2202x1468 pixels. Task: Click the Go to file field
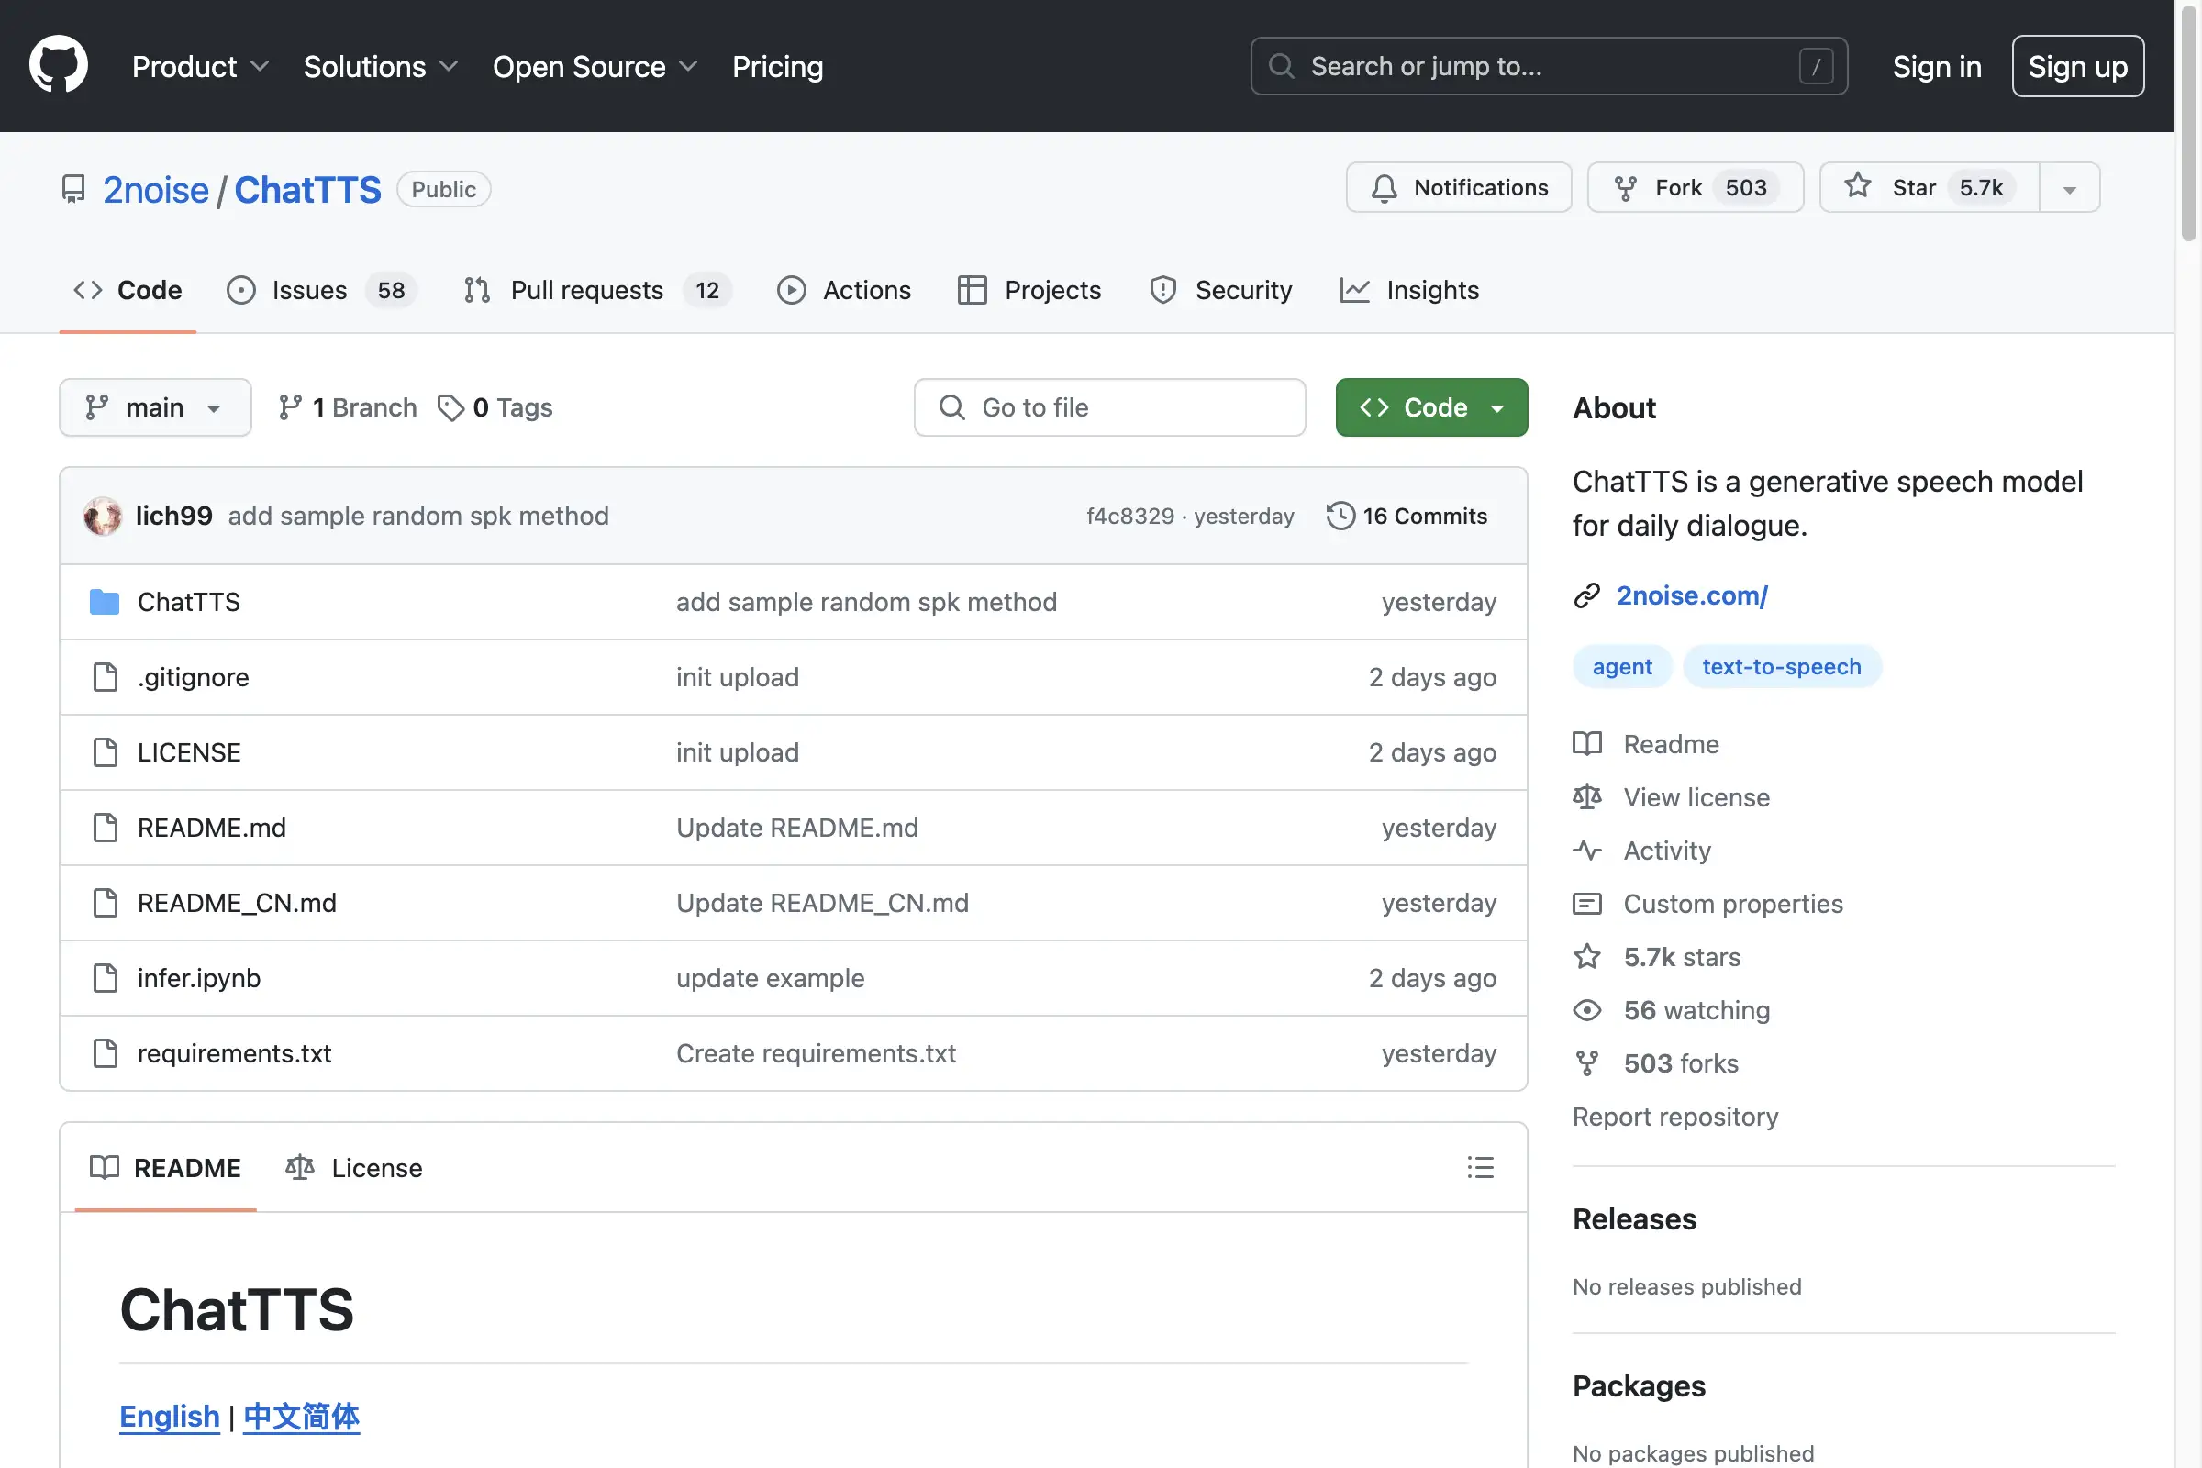point(1109,407)
